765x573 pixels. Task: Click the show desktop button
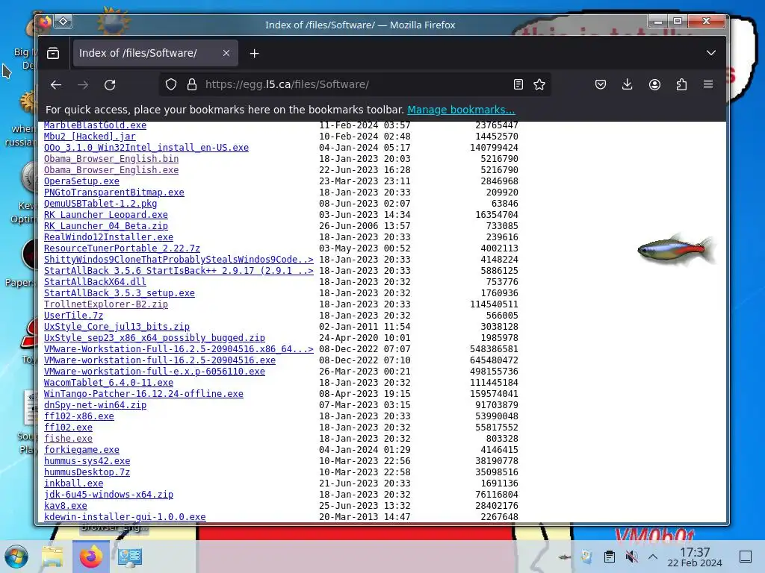[746, 557]
